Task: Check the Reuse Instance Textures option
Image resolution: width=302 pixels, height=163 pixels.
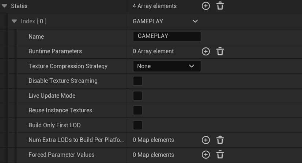Action: pyautogui.click(x=137, y=110)
